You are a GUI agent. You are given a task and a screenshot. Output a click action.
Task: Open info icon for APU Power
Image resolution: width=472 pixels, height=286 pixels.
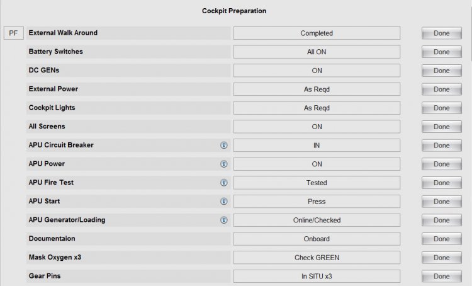[x=223, y=164]
